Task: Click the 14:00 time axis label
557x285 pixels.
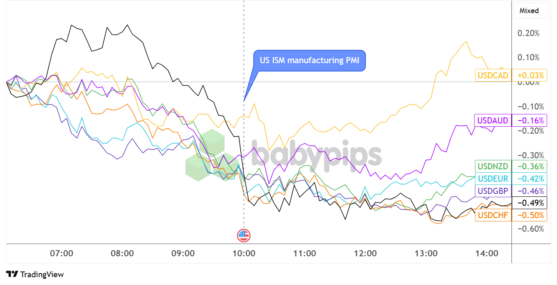Action: pyautogui.click(x=487, y=253)
